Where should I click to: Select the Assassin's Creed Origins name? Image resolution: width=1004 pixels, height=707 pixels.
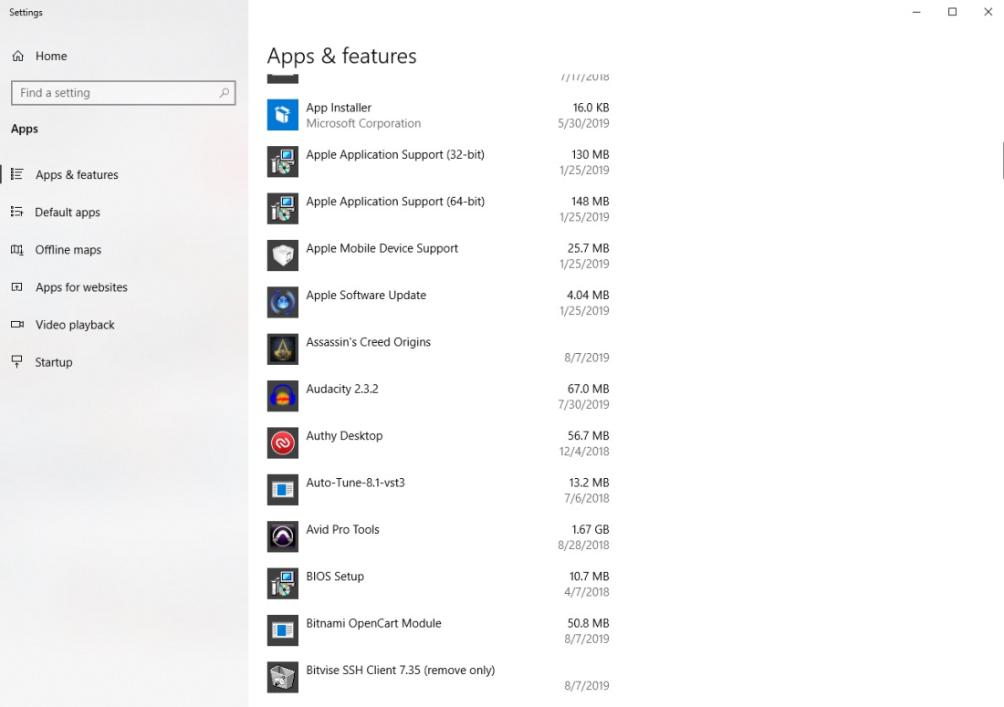click(368, 342)
